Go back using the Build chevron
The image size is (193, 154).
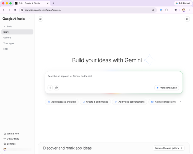5,27
